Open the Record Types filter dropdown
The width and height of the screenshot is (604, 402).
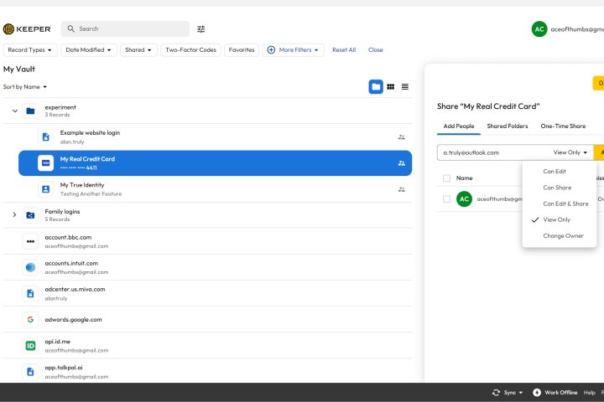30,50
